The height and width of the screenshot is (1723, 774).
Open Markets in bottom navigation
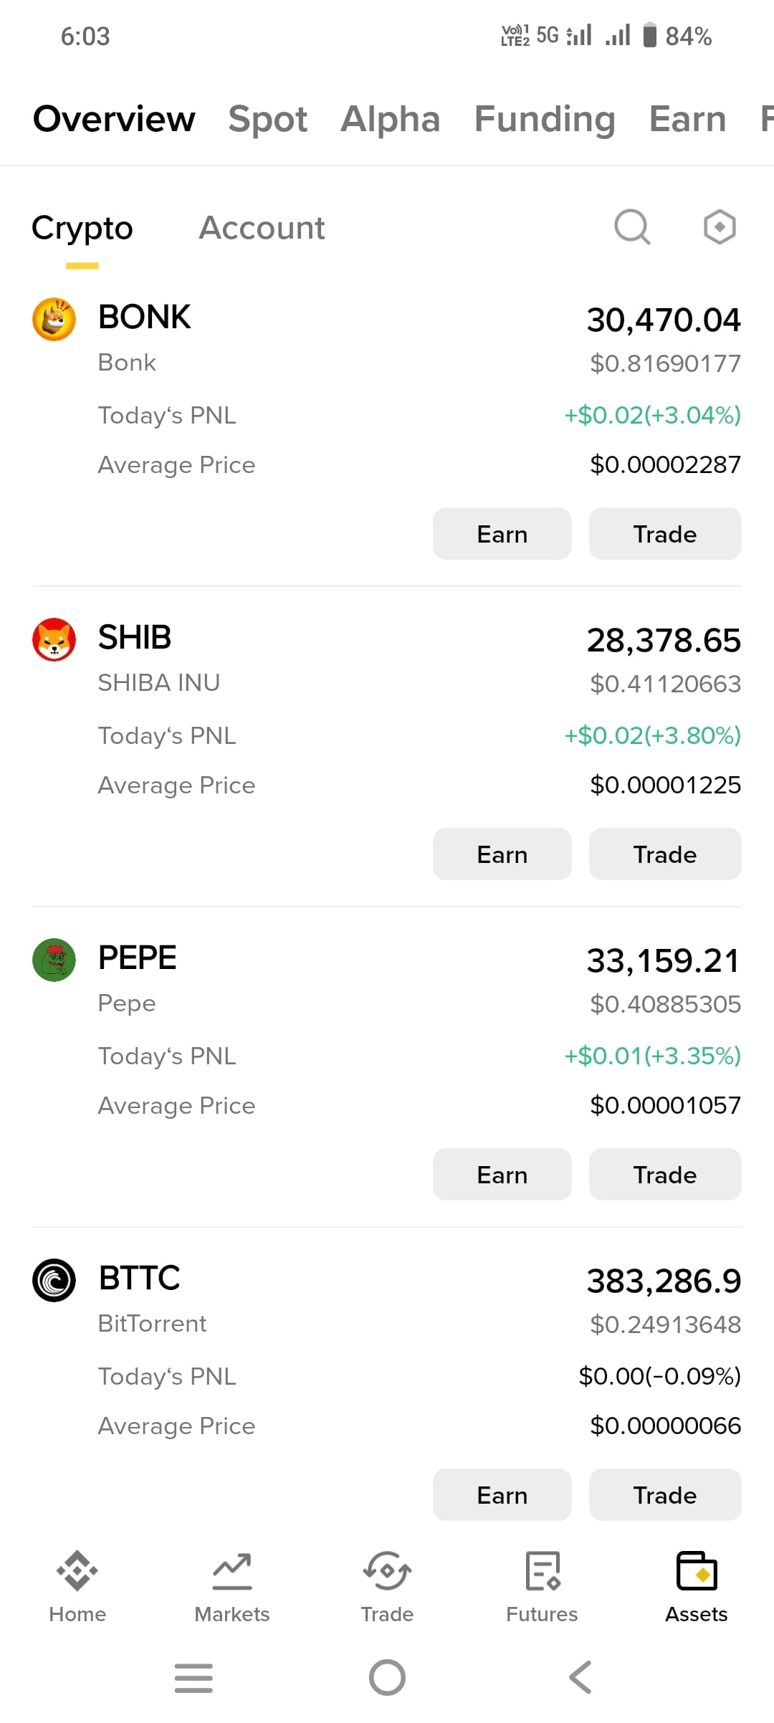pyautogui.click(x=232, y=1587)
